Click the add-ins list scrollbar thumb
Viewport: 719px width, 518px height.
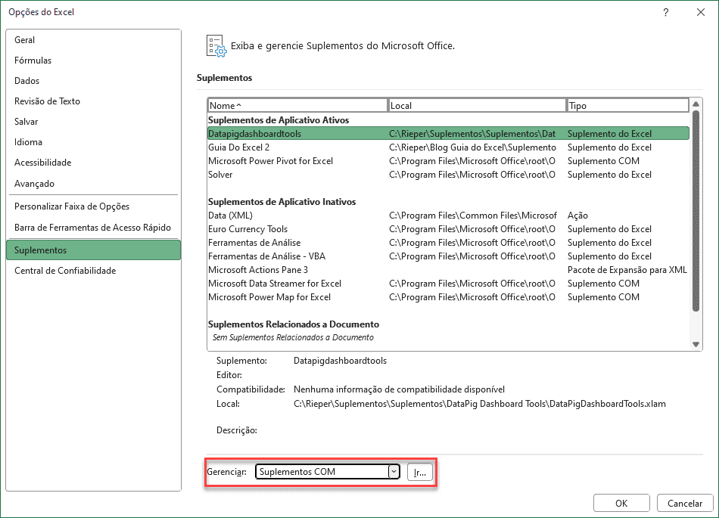pos(696,211)
